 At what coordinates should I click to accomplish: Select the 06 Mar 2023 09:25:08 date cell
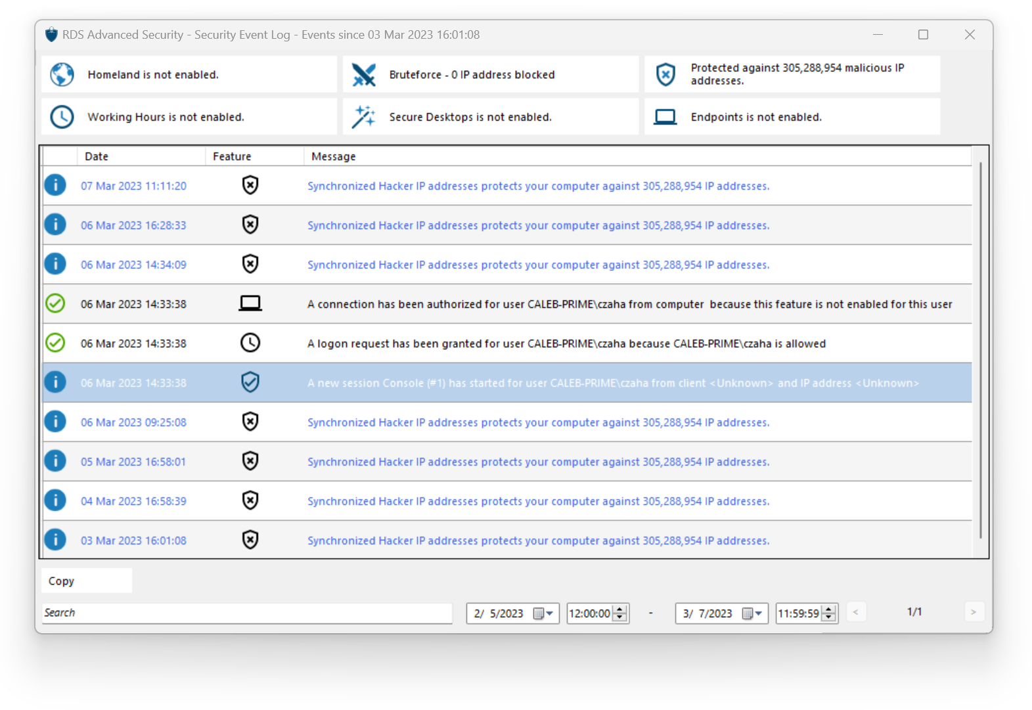[x=133, y=422]
